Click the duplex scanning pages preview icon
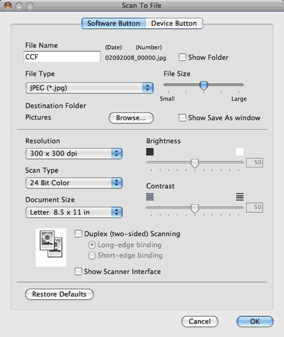This screenshot has height=337, width=284. click(51, 248)
